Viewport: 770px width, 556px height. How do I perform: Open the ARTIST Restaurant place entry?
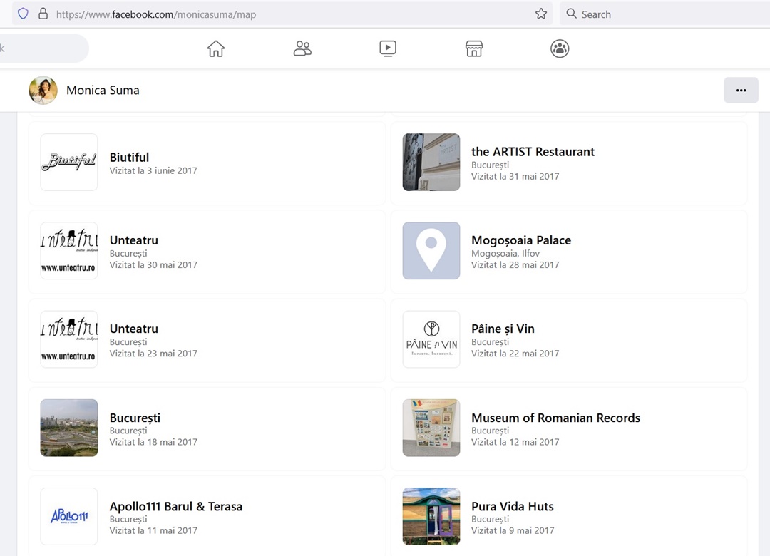click(533, 152)
